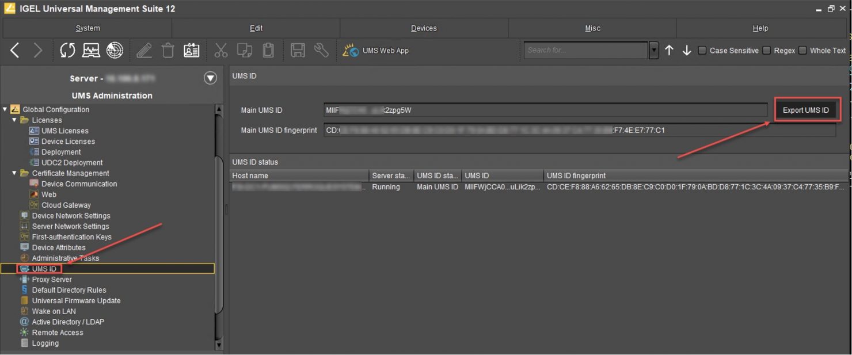Enable the Case Sensitive checkbox
This screenshot has width=852, height=355.
pyautogui.click(x=702, y=50)
